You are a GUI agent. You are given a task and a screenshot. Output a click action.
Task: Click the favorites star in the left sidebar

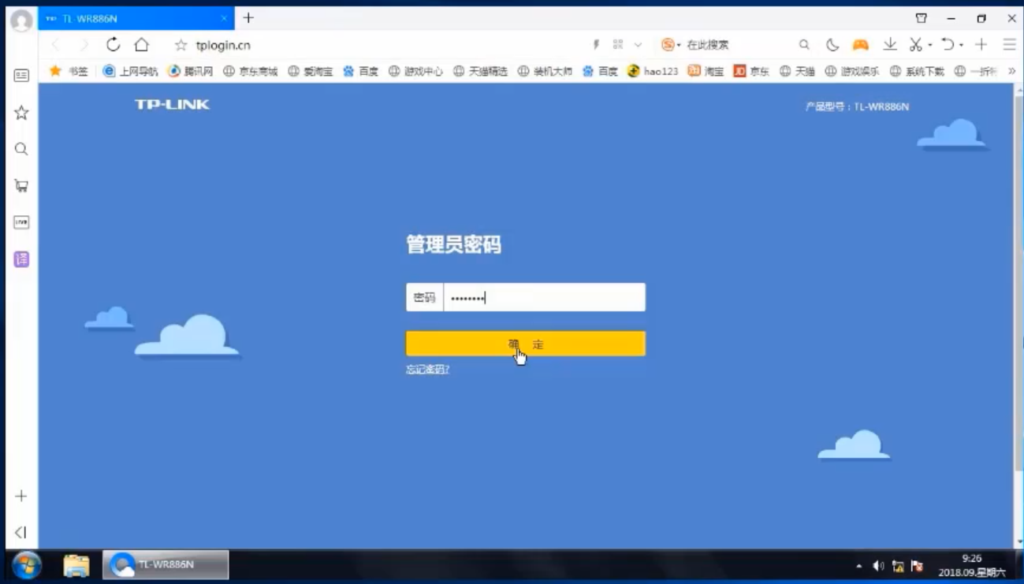(21, 113)
